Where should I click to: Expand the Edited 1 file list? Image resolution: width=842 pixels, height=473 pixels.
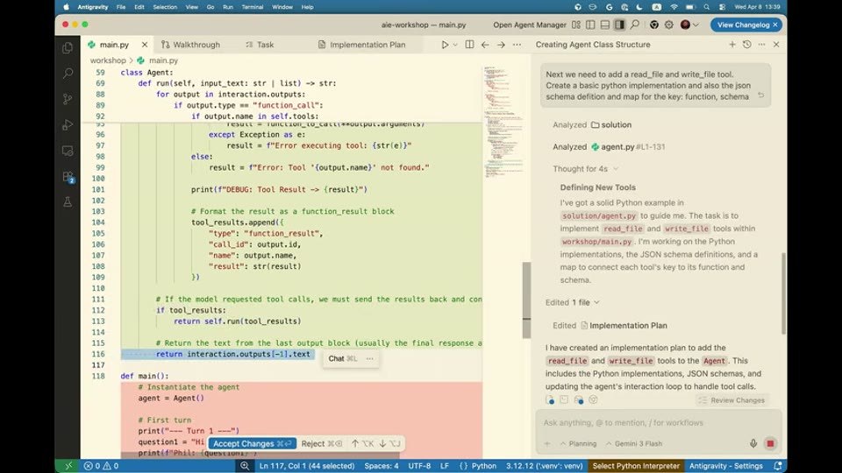tap(573, 302)
